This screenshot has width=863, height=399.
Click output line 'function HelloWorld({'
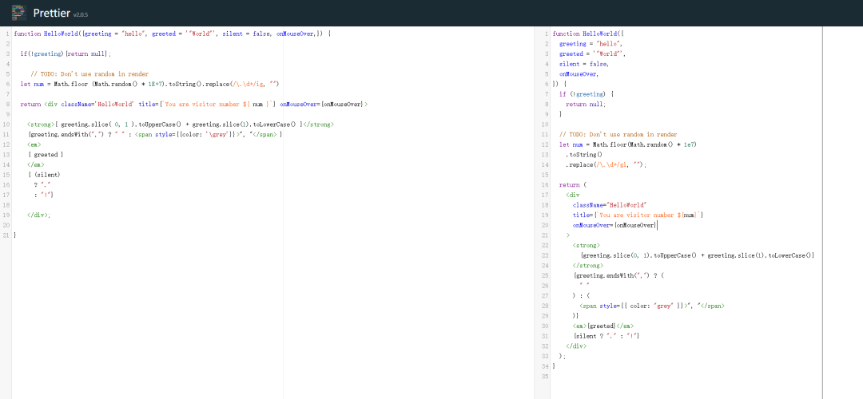[588, 34]
